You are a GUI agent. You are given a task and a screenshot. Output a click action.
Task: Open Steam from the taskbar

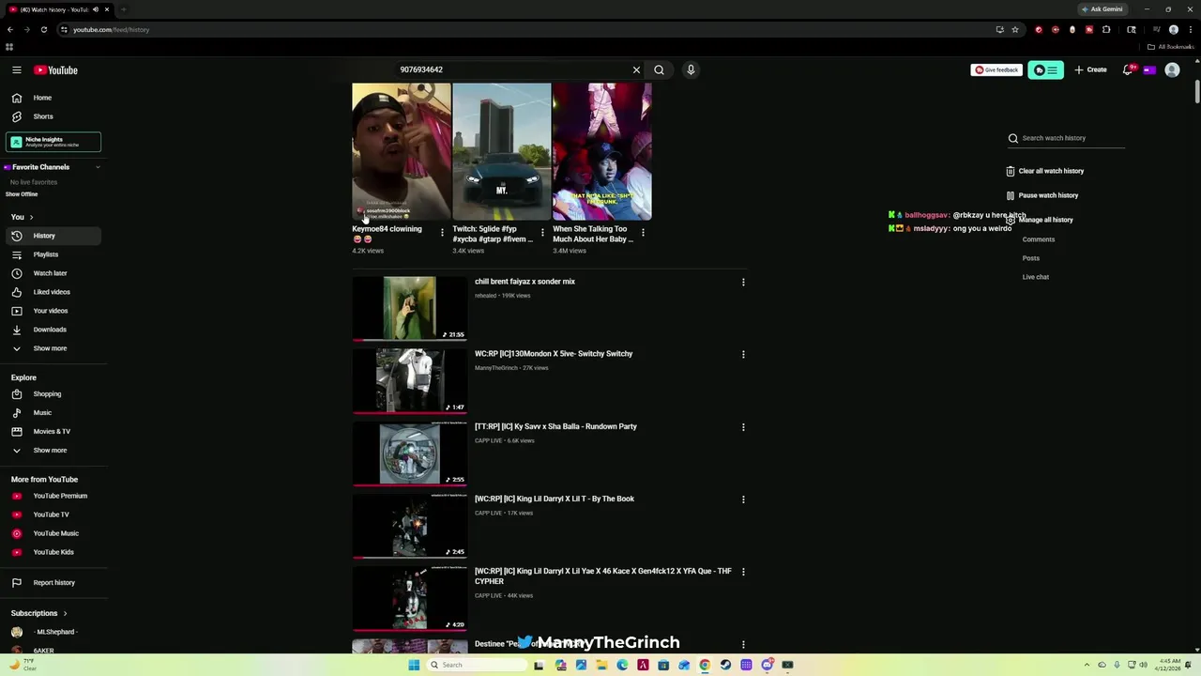[725, 665]
